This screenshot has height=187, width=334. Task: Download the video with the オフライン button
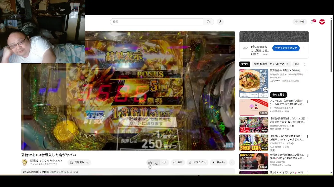pyautogui.click(x=197, y=163)
